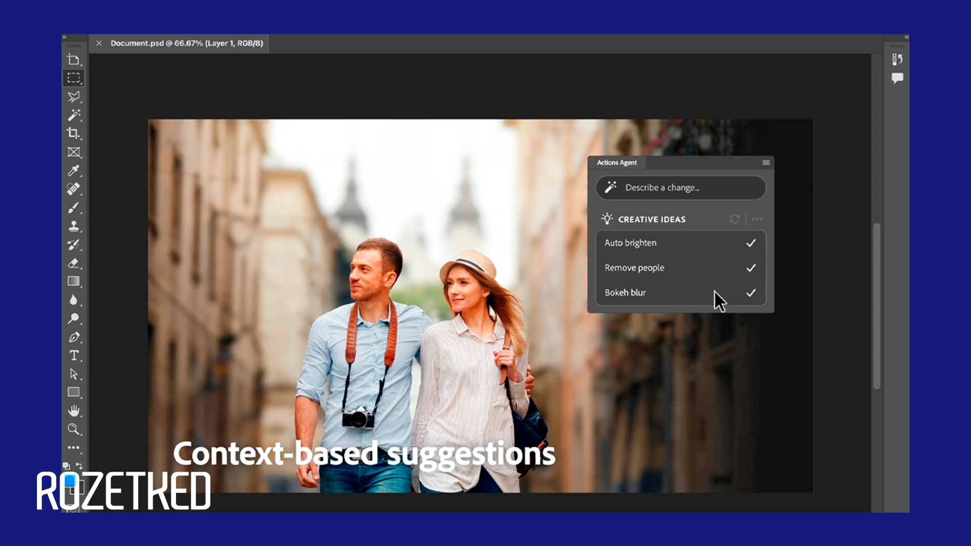Select the Brush tool
The width and height of the screenshot is (971, 546).
(74, 208)
